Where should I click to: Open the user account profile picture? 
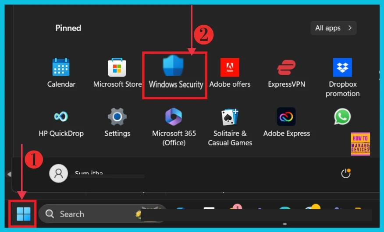pos(59,173)
